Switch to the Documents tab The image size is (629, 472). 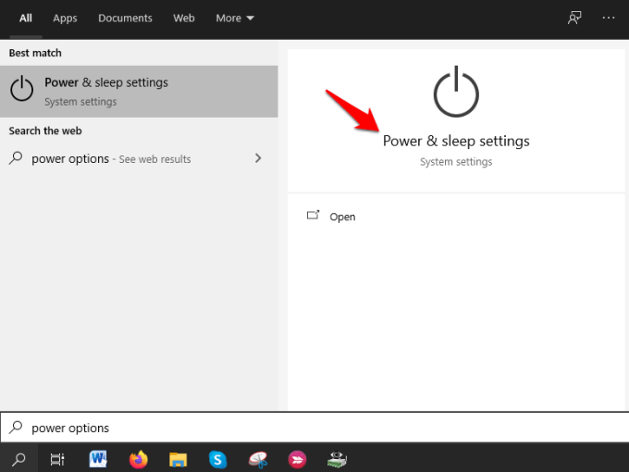click(125, 19)
